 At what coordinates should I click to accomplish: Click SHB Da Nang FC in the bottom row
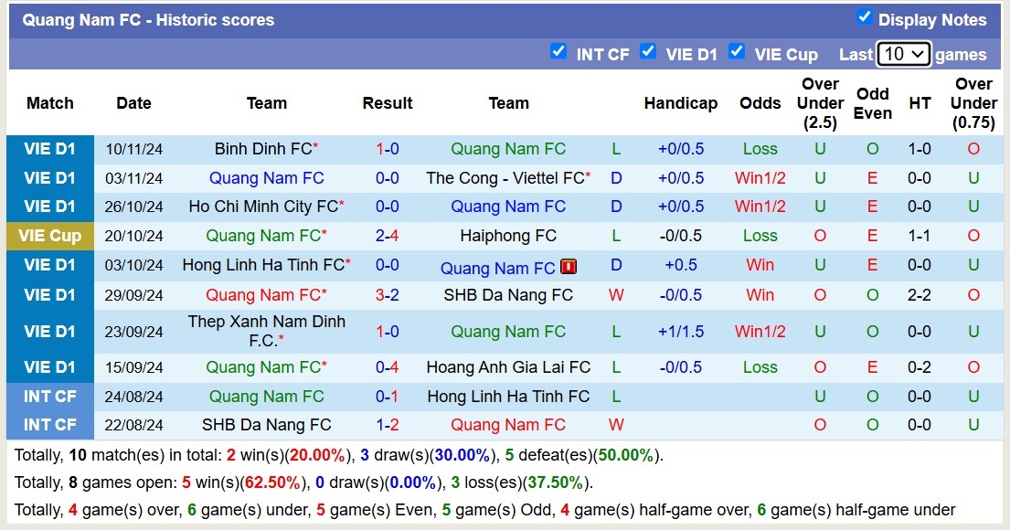(x=266, y=424)
